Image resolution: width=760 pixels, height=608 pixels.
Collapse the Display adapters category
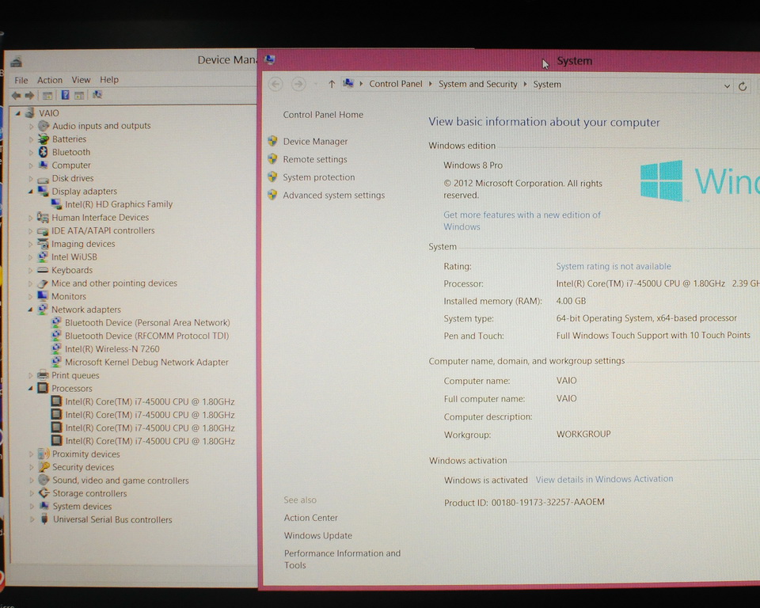point(31,192)
